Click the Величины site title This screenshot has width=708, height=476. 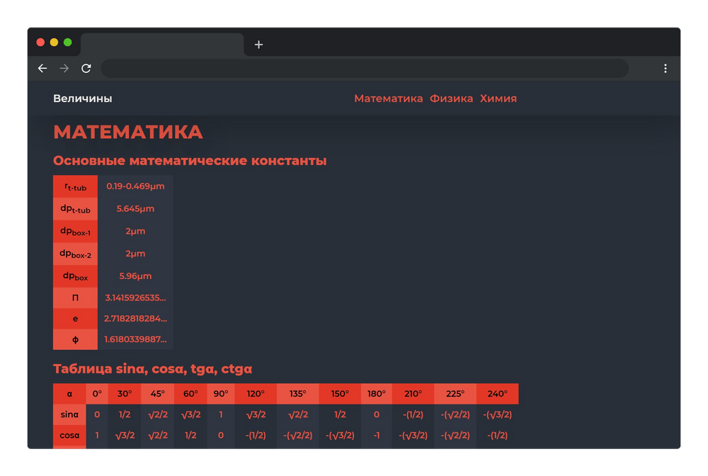click(83, 98)
